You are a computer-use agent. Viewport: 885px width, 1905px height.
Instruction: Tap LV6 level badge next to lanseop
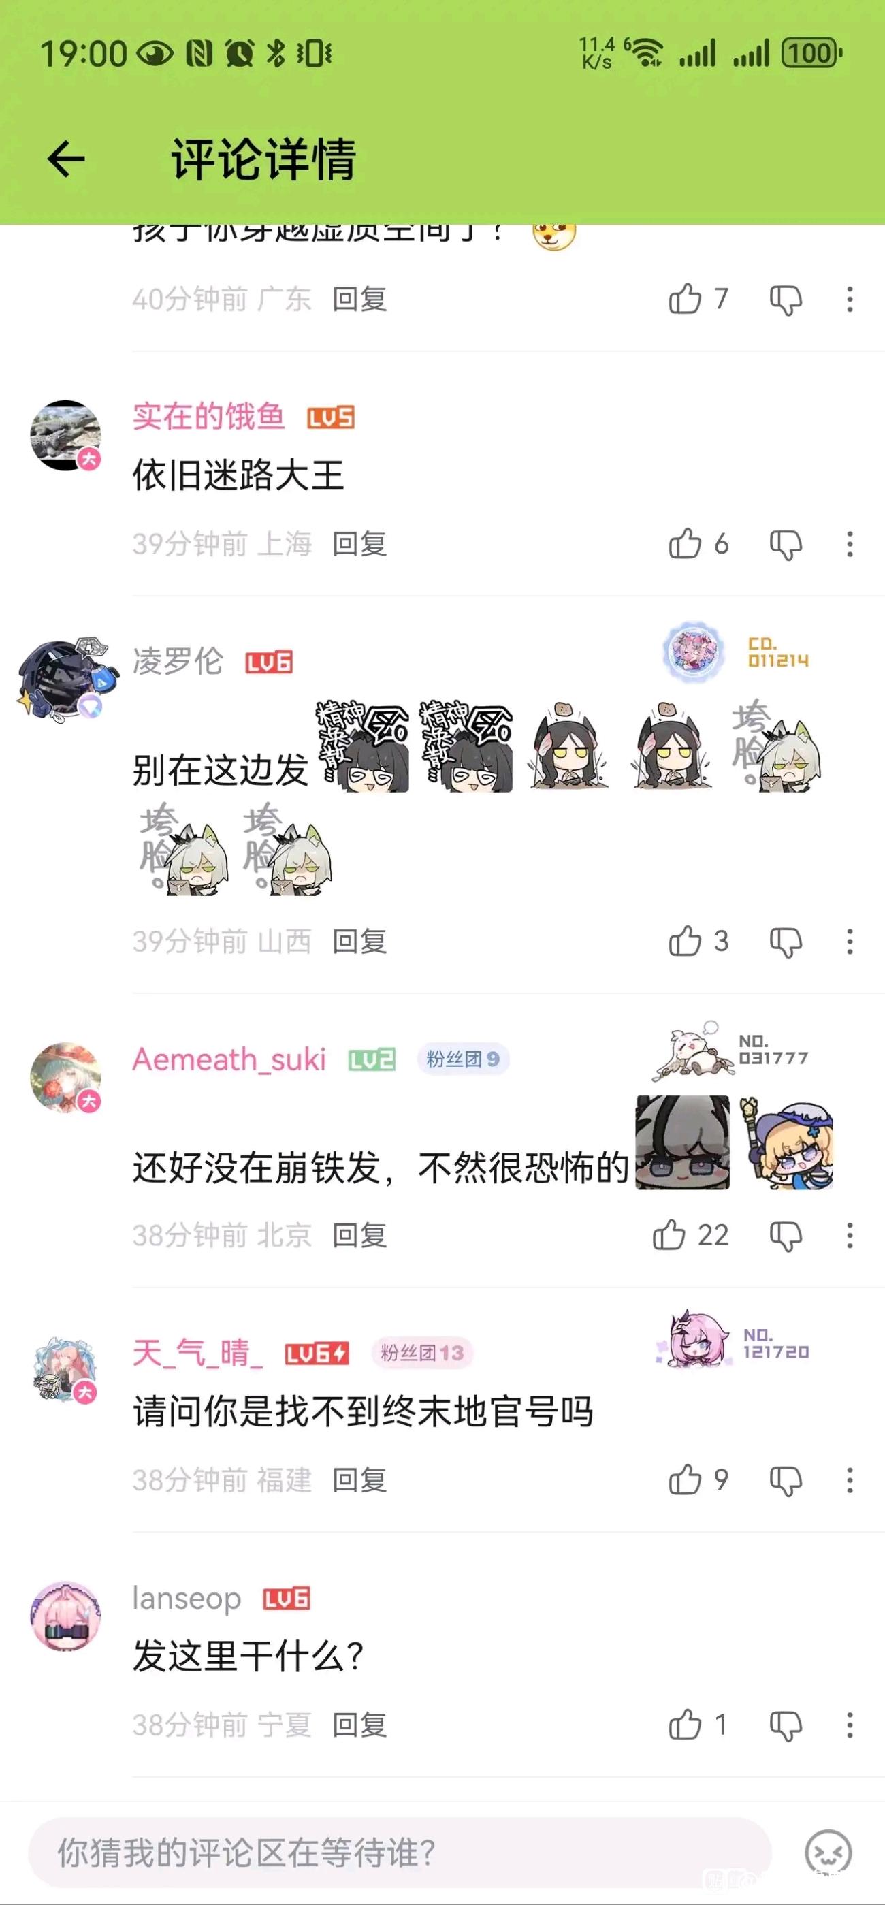tap(286, 1599)
